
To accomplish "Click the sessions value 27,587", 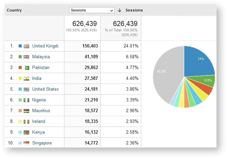I will pyautogui.click(x=91, y=78).
